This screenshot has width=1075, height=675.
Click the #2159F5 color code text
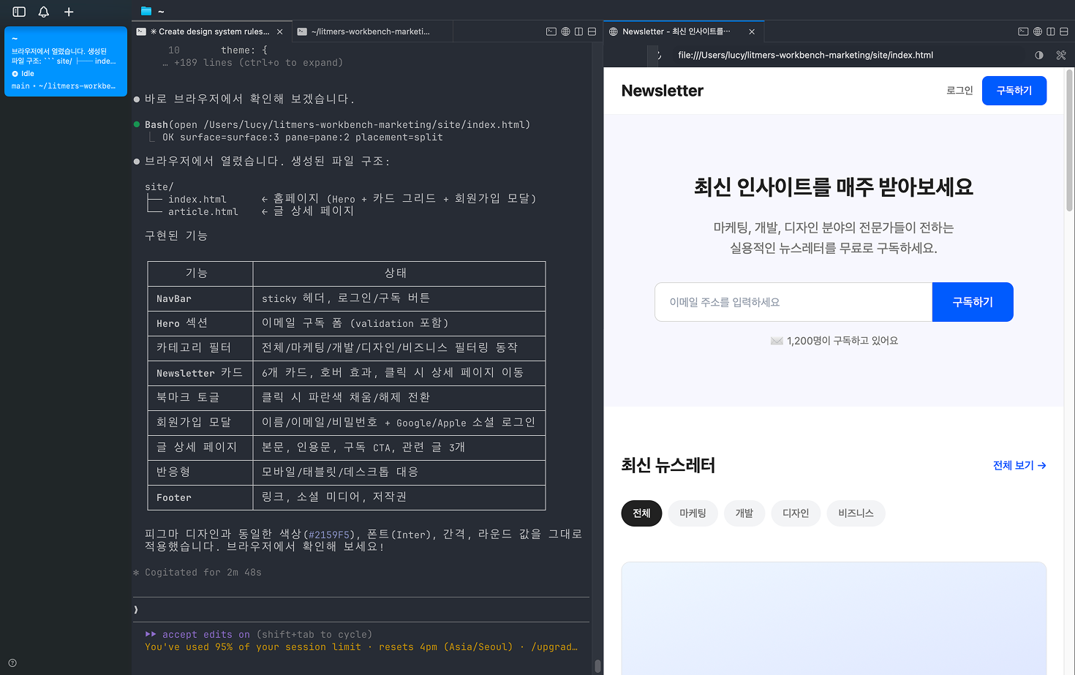click(x=329, y=535)
